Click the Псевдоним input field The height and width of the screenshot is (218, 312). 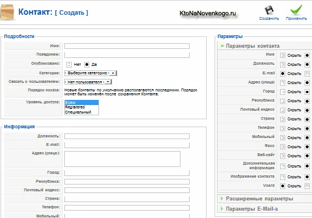[x=127, y=54]
